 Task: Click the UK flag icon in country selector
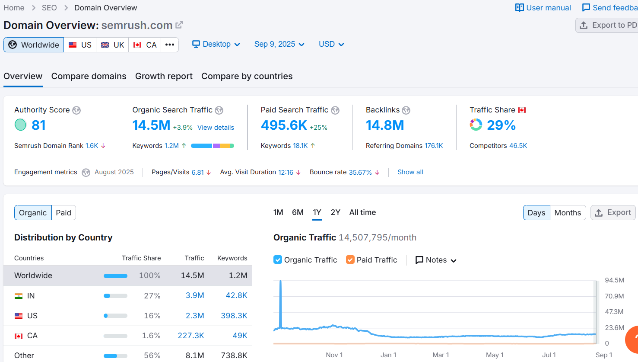105,45
